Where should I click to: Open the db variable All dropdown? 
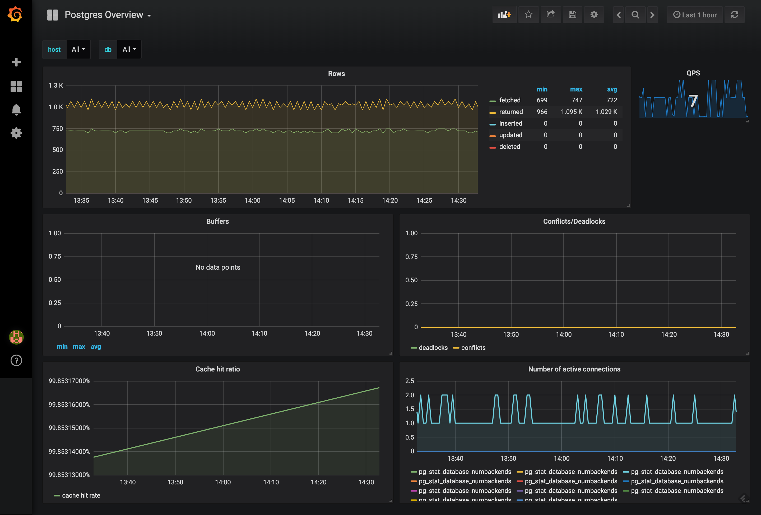[129, 49]
